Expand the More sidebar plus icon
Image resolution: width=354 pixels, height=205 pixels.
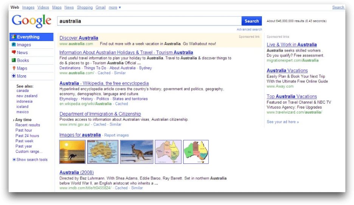(x=14, y=76)
